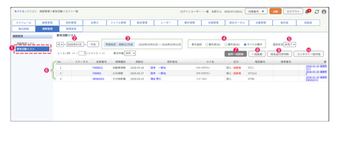Open the user account profile icon
Image resolution: width=344 pixels, height=144 pixels.
(x=324, y=11)
